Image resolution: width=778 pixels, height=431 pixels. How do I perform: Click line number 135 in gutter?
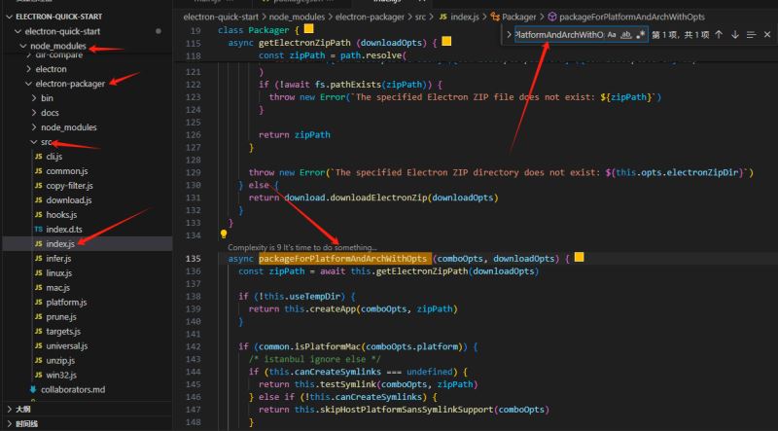coord(194,258)
